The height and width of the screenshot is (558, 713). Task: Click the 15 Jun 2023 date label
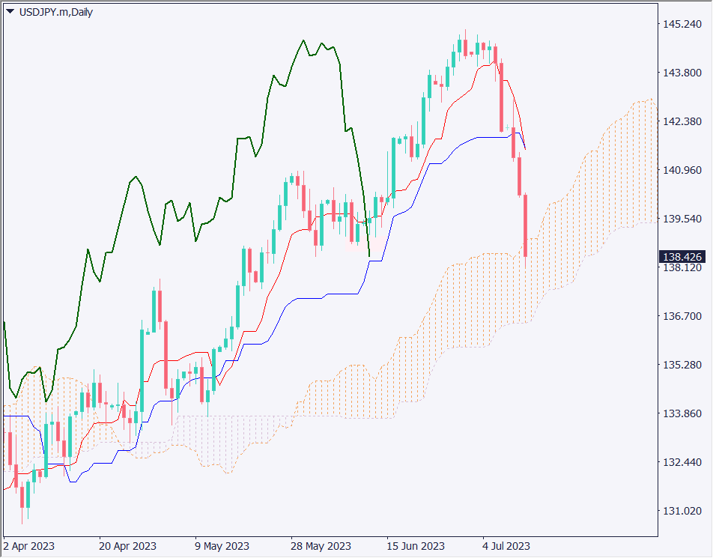tap(416, 546)
